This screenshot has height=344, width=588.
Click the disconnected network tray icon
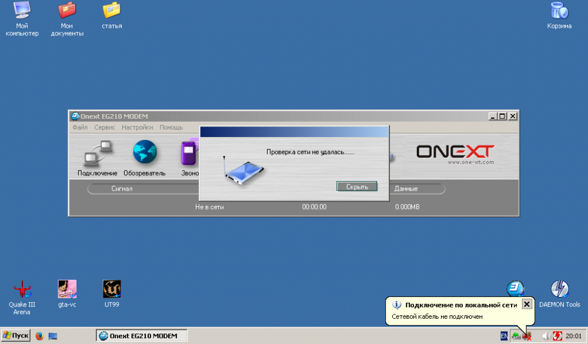click(x=526, y=336)
